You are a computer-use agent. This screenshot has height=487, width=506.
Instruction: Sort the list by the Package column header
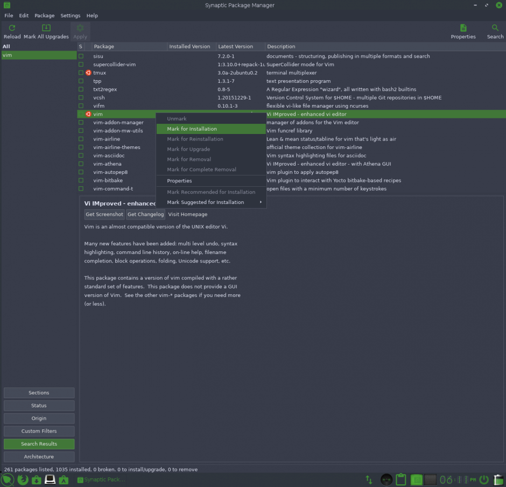pos(129,47)
